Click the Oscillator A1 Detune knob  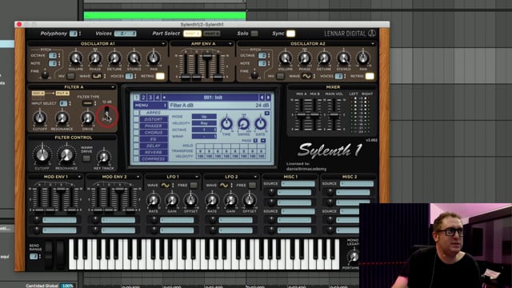point(114,58)
